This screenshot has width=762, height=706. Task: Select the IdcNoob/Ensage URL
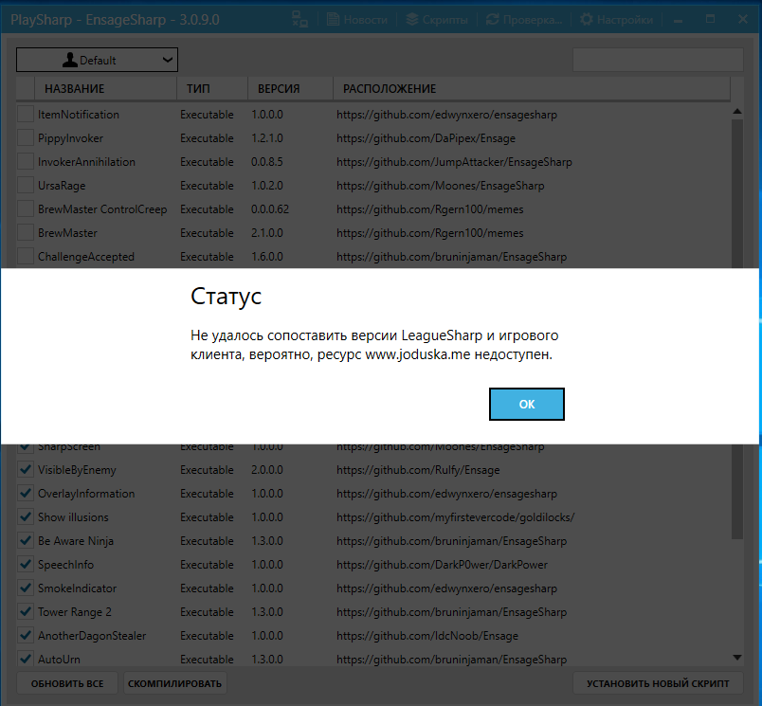[x=427, y=636]
